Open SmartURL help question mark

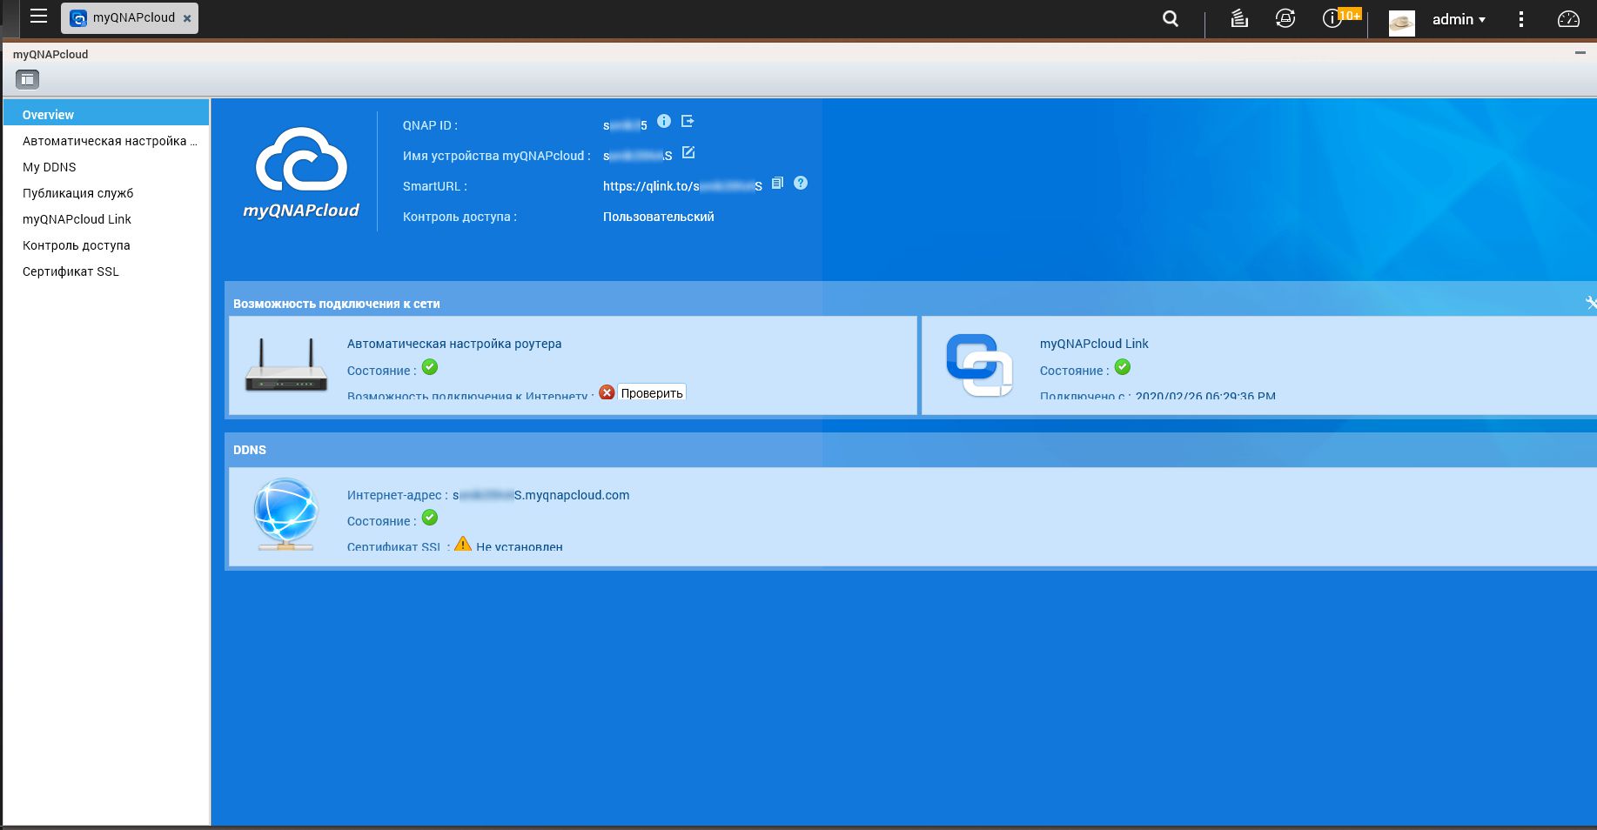point(801,183)
